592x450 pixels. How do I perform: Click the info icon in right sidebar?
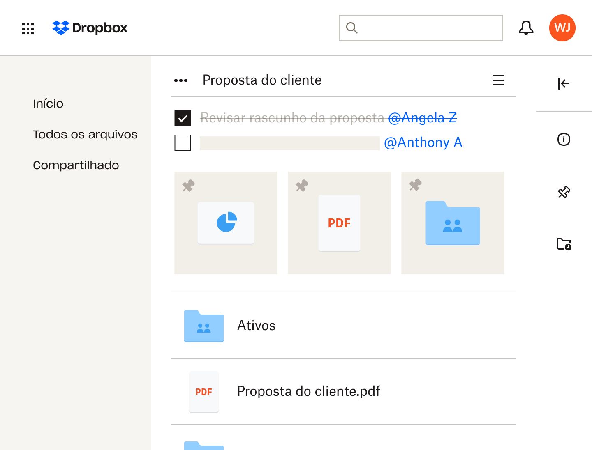point(564,140)
